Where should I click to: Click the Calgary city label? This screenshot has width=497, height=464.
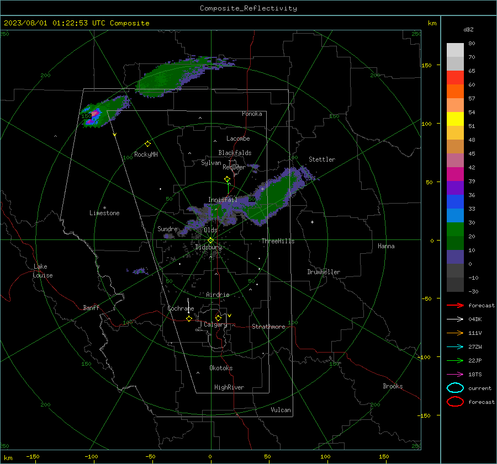pyautogui.click(x=215, y=324)
